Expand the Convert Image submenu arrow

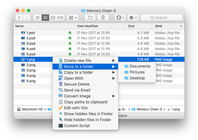point(114,96)
